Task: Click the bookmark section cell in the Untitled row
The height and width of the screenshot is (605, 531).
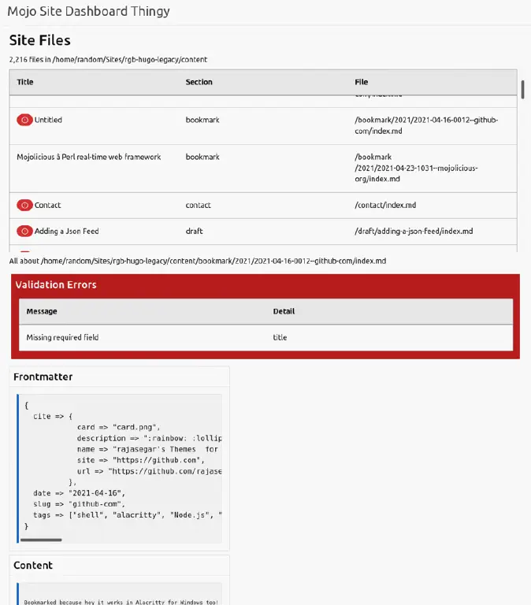Action: 202,120
